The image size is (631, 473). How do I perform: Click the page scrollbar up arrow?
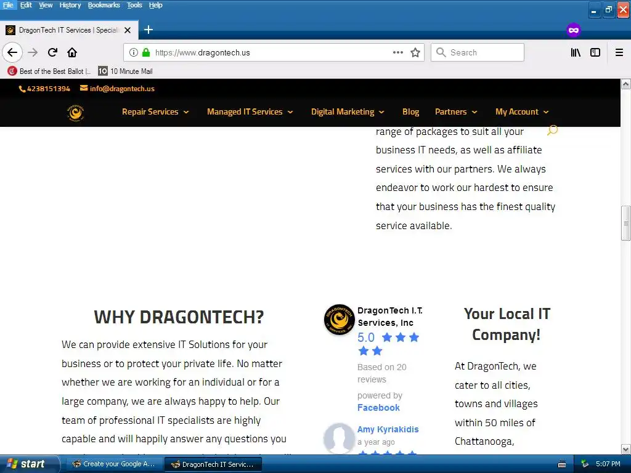tap(626, 84)
